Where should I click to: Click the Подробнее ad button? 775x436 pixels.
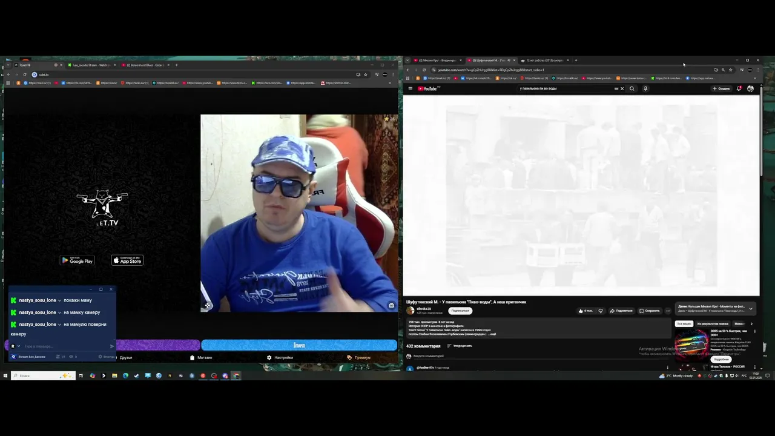(x=721, y=359)
